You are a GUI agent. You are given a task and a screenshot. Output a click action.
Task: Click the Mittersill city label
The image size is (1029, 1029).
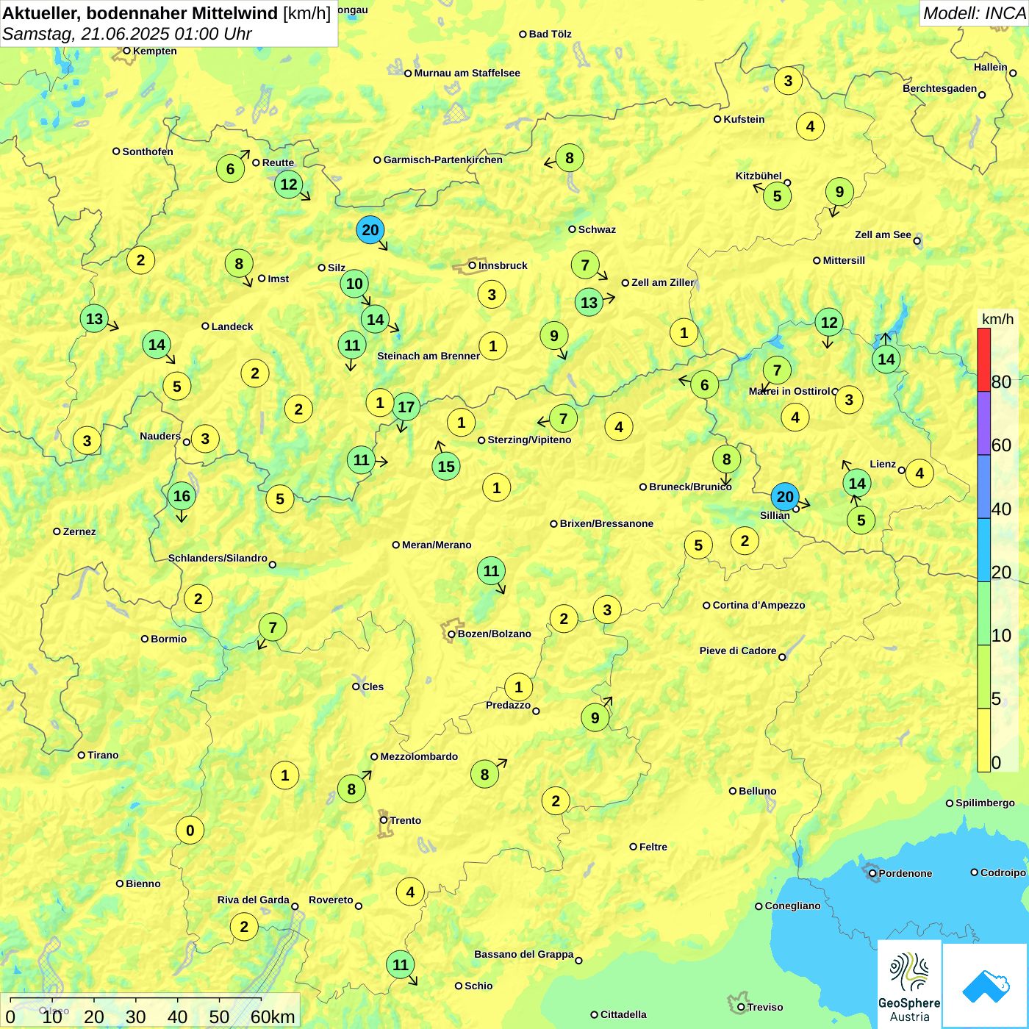(x=844, y=260)
